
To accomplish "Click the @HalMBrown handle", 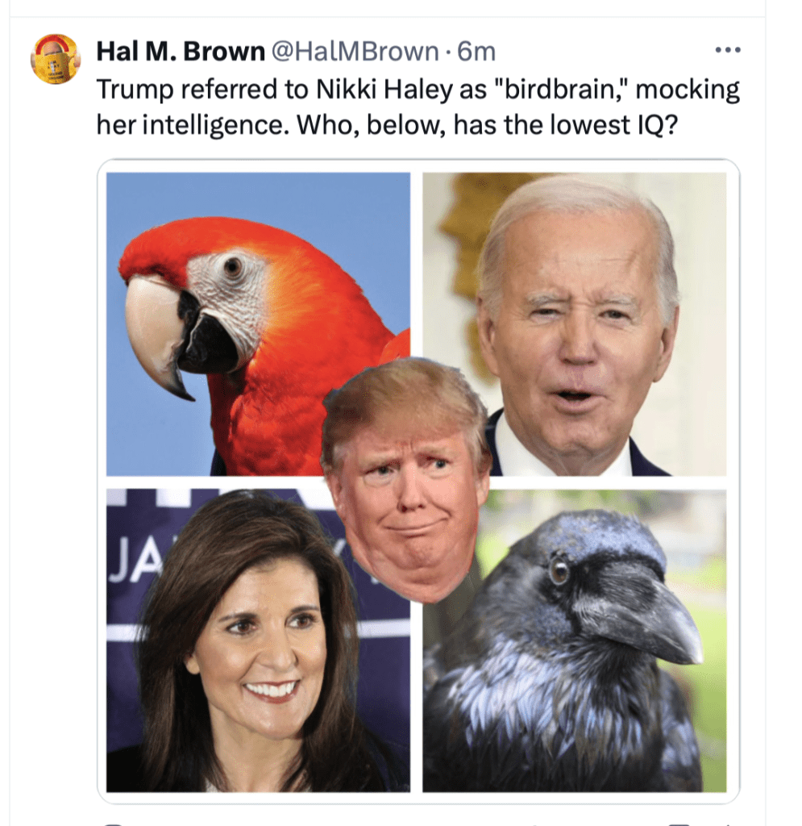I will pyautogui.click(x=355, y=52).
